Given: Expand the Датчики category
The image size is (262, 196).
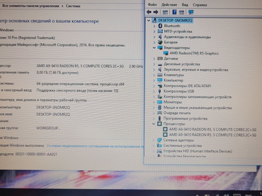Looking at the screenshot, I should click(x=154, y=59).
